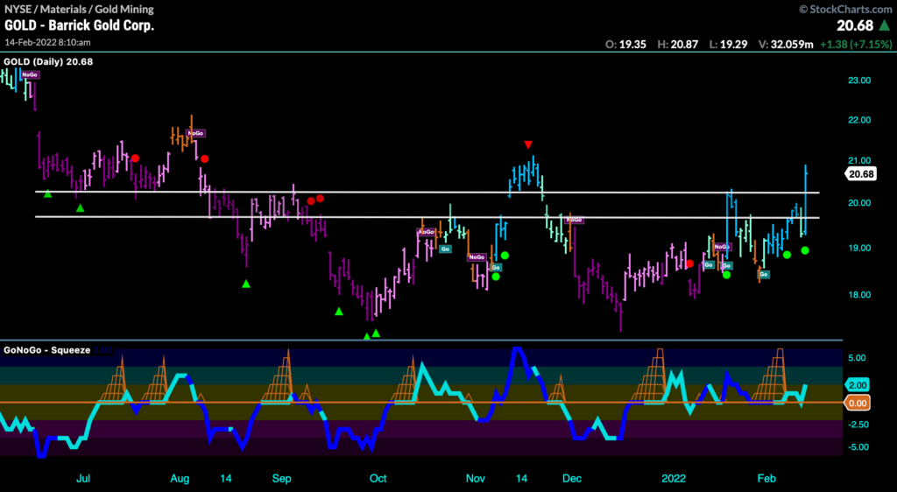The image size is (897, 492).
Task: Click the Dec label on the date axis
Action: click(572, 479)
